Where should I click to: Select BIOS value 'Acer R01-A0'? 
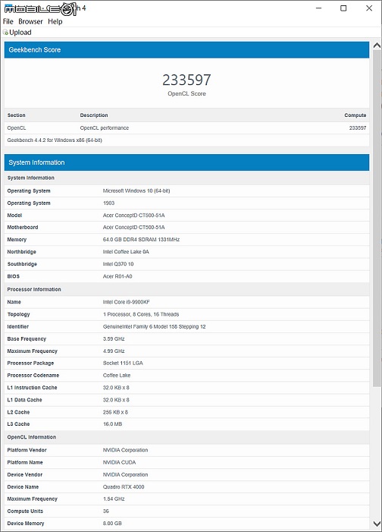point(117,276)
